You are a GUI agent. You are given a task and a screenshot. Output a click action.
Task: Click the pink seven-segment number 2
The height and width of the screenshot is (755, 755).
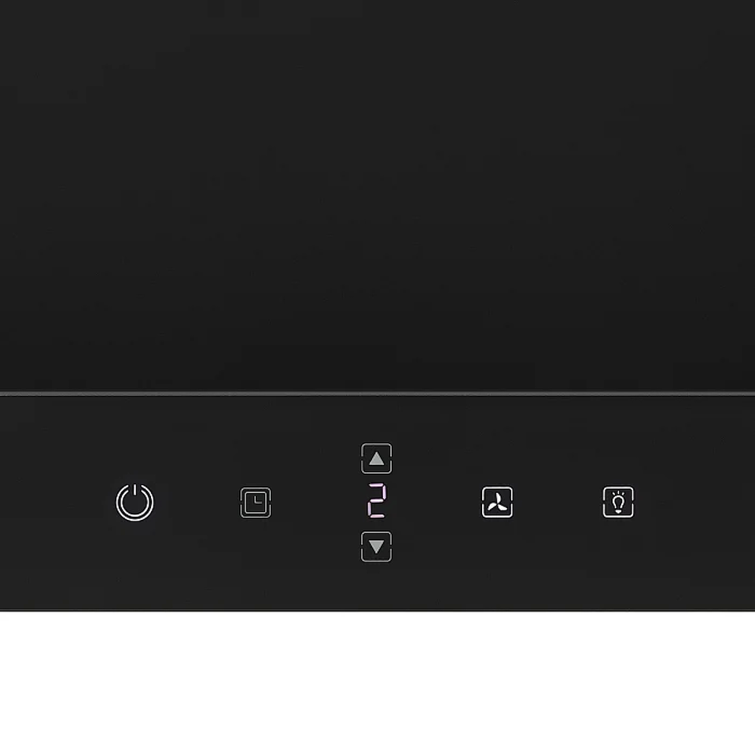[377, 501]
